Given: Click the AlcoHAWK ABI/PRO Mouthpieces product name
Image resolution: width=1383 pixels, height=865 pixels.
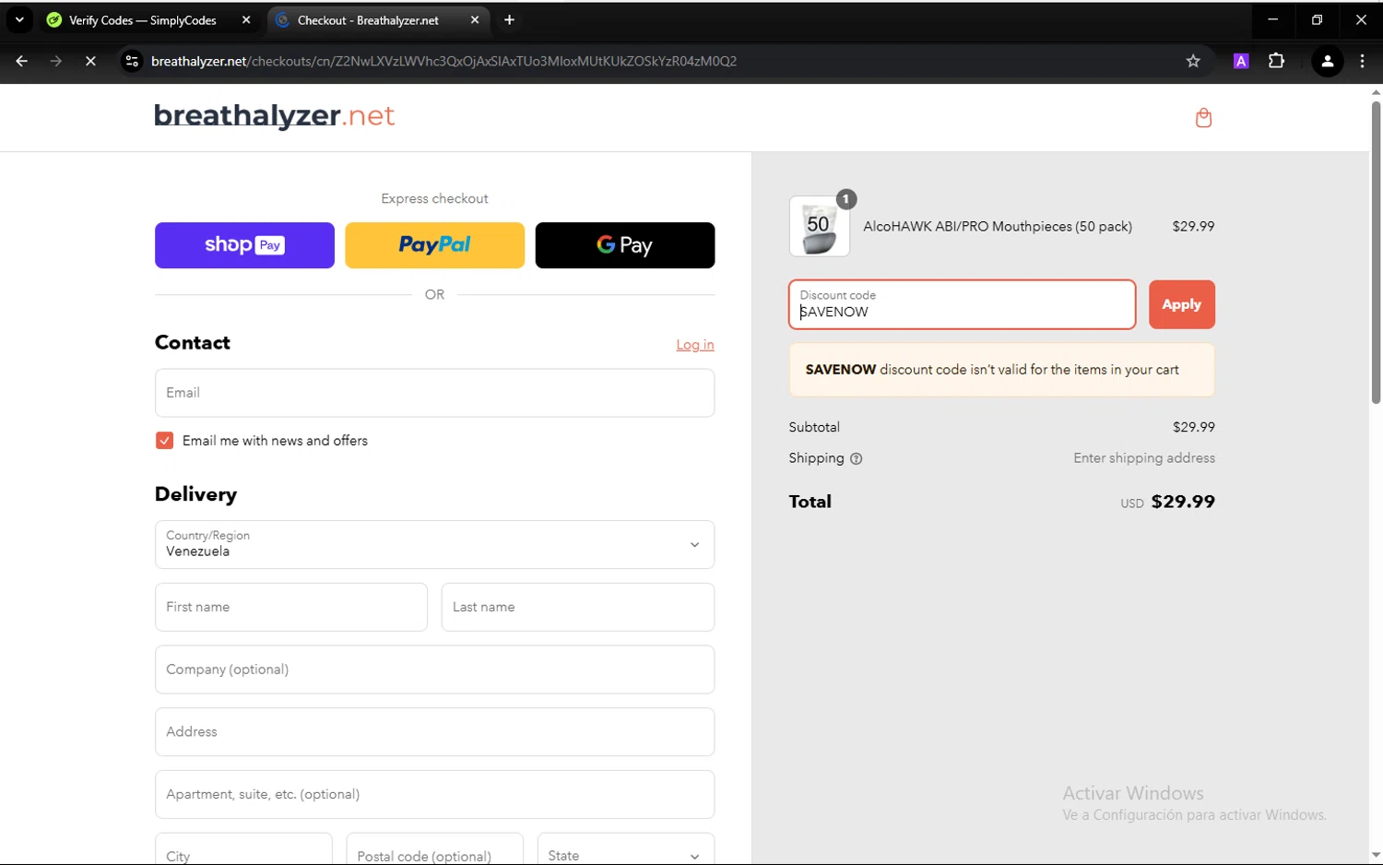Looking at the screenshot, I should pyautogui.click(x=997, y=226).
